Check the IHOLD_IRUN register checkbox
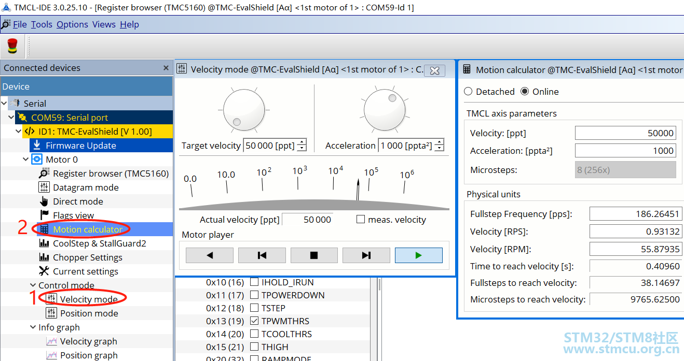684x361 pixels. click(x=254, y=282)
